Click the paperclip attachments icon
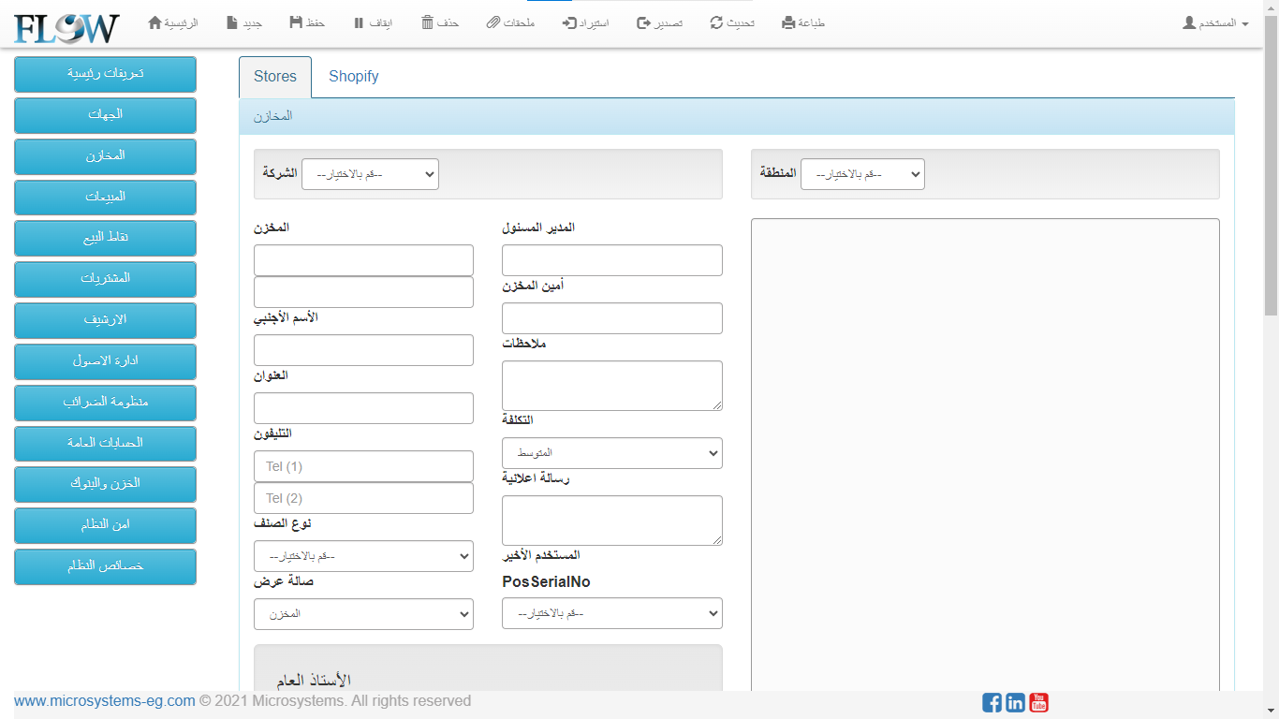Image resolution: width=1279 pixels, height=719 pixels. click(493, 22)
